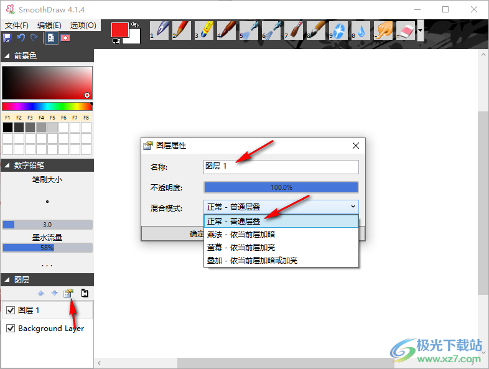Choose 叠加 - 依当前层加暗或加亮 blend mode

[x=281, y=261]
